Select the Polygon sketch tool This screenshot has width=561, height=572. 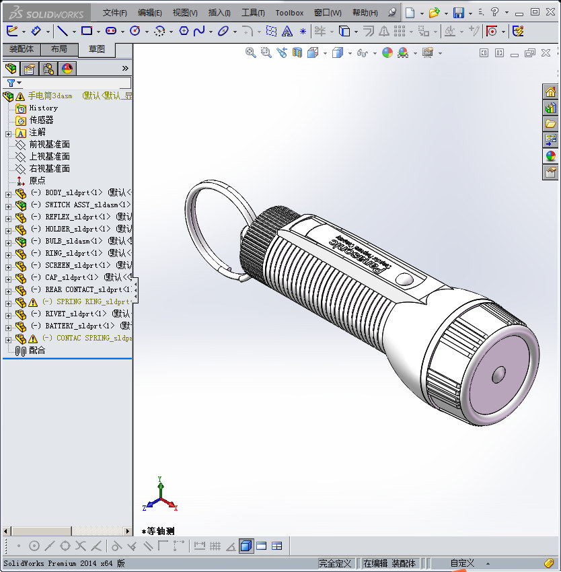point(184,31)
